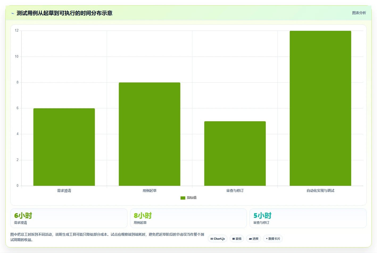The image size is (377, 253).
Task: Click the 自动化实现与调试 x-axis label
Action: 320,191
